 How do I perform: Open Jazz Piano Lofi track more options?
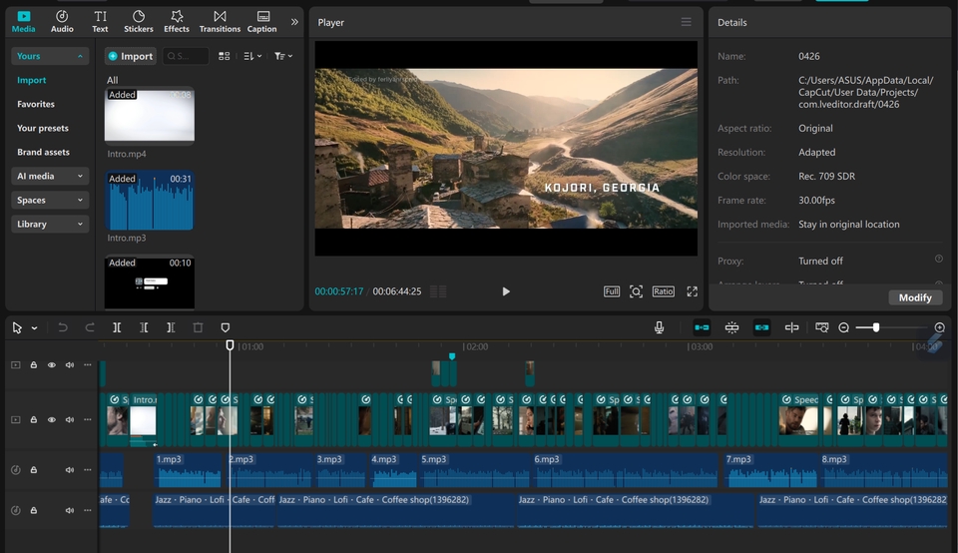pos(88,510)
